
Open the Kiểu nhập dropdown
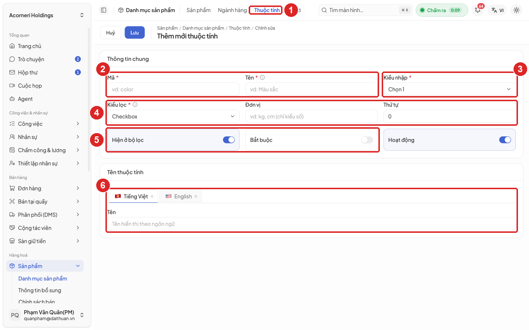point(450,89)
